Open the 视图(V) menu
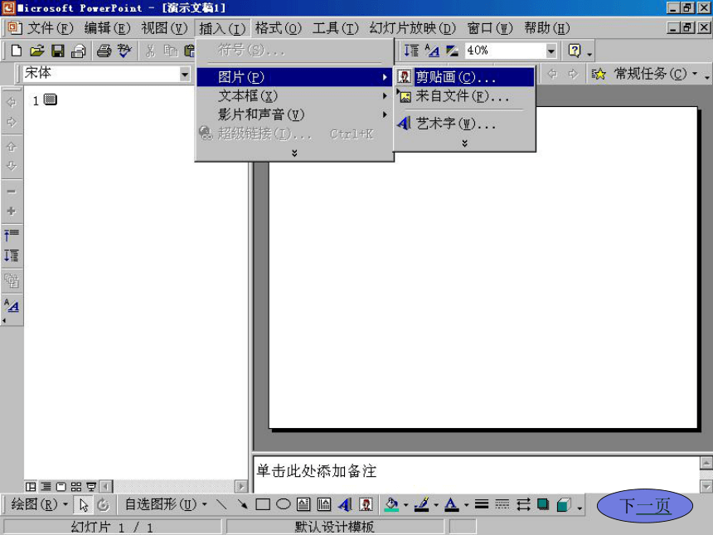The height and width of the screenshot is (535, 713). (164, 28)
